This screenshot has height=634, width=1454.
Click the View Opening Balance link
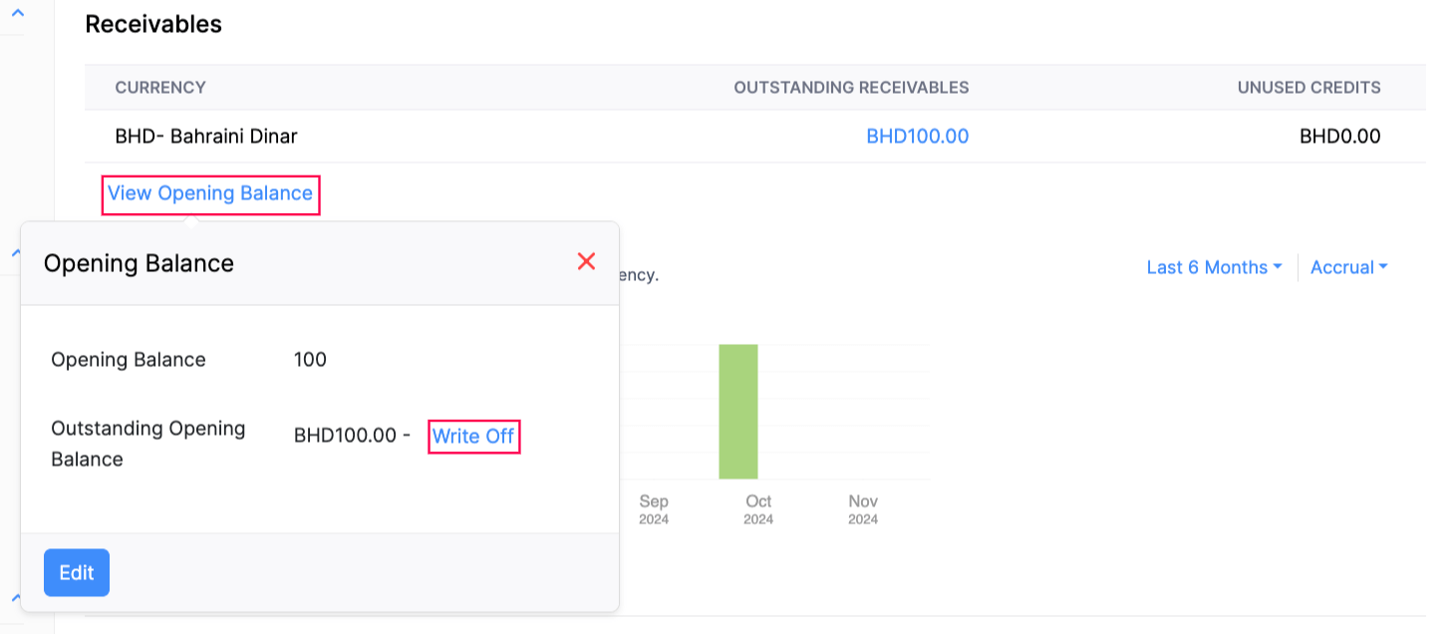(210, 193)
